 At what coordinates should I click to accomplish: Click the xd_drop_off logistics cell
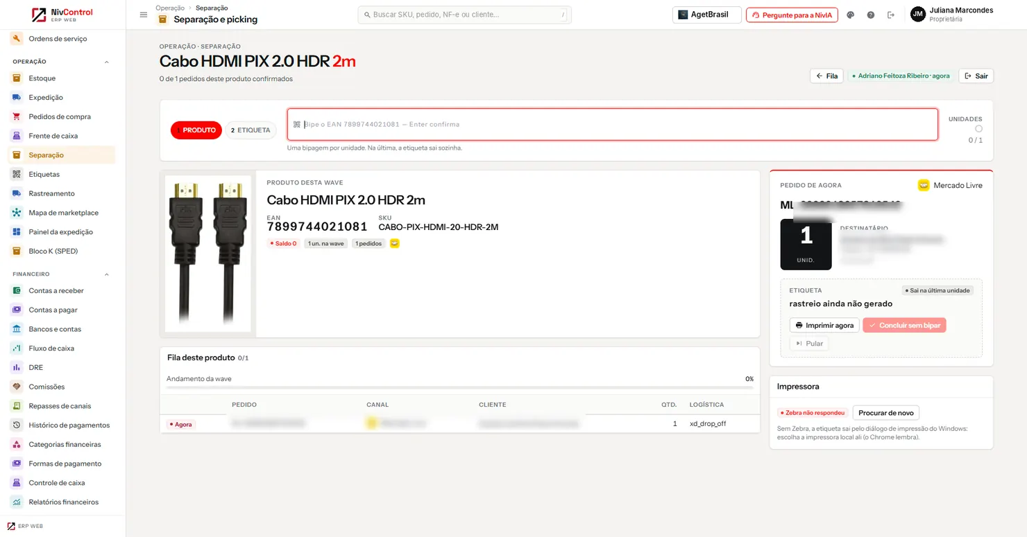(x=708, y=423)
